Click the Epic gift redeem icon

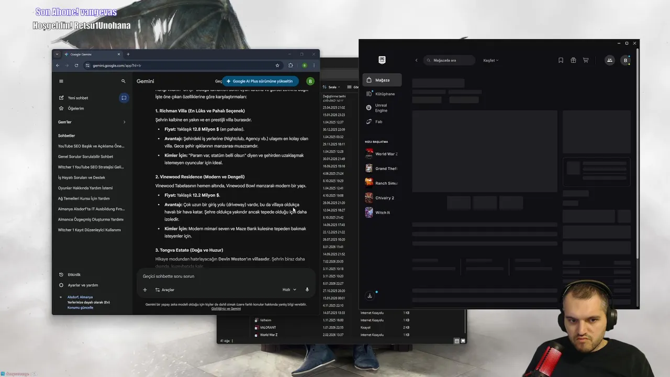click(573, 60)
